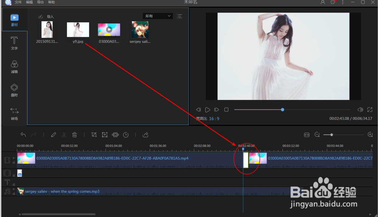This screenshot has width=378, height=217.
Task: Click the timeline horizontal scrollbar
Action: pos(59,214)
